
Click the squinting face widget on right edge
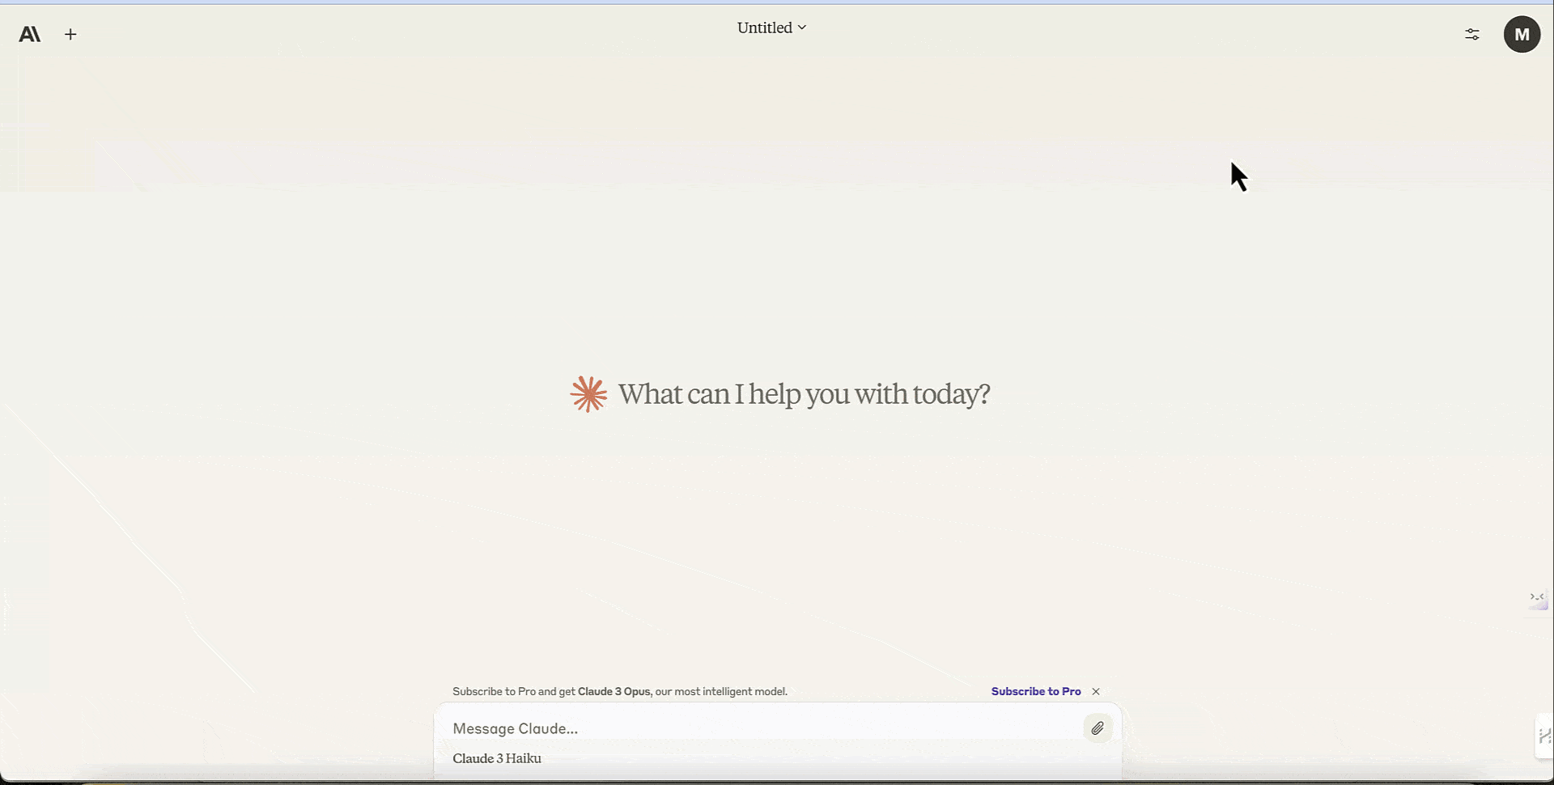[1538, 598]
